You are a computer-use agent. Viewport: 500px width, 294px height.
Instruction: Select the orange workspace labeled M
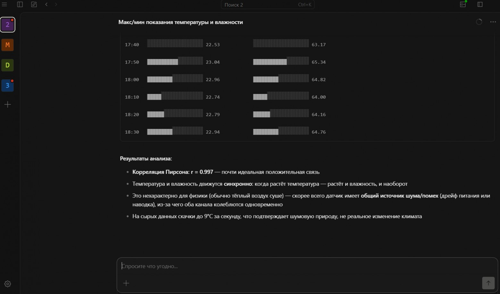click(7, 45)
